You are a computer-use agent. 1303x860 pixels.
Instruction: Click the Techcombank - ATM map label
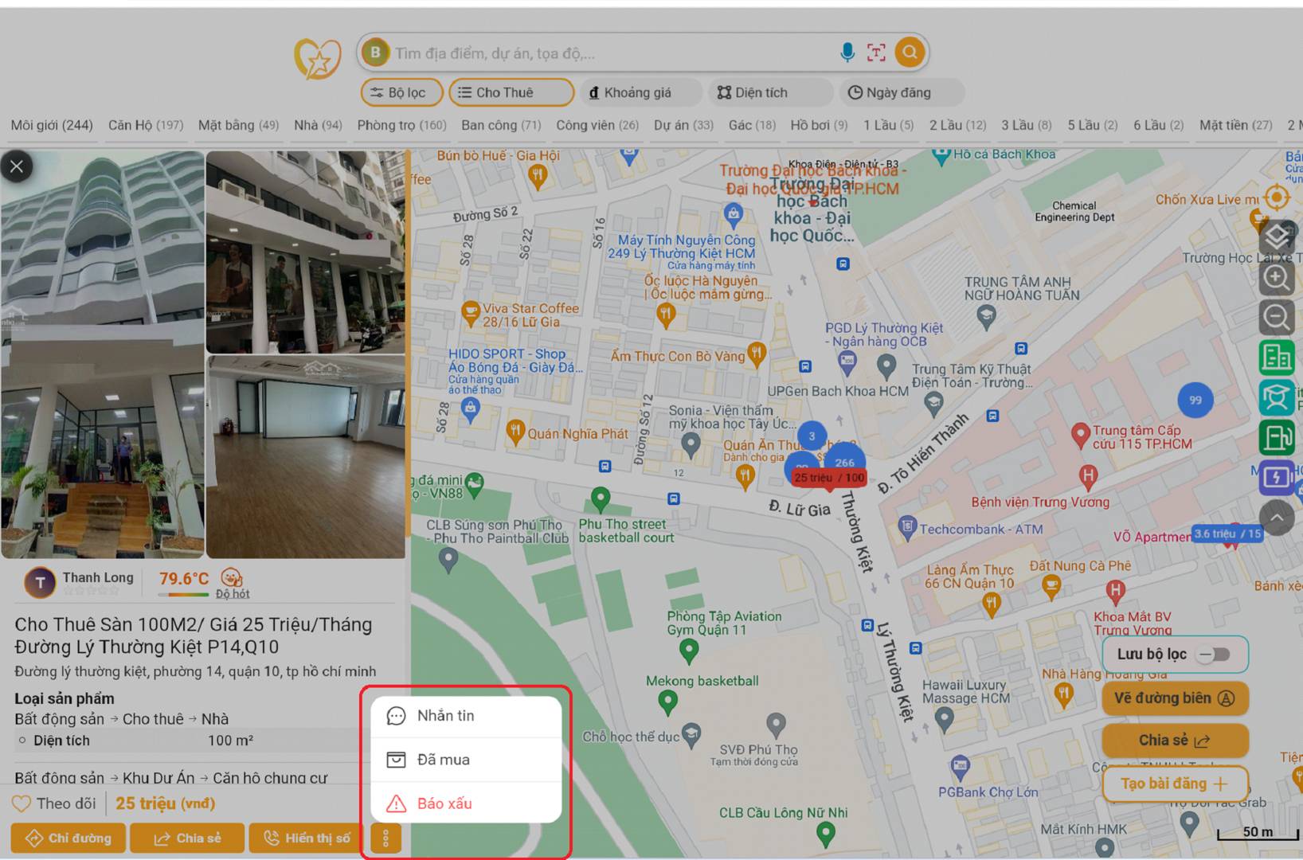pos(981,530)
